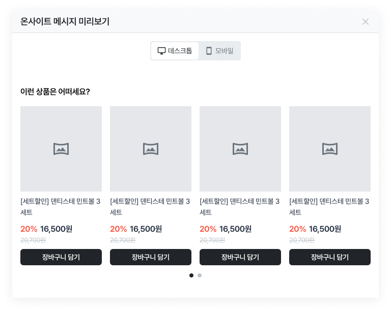Switch to the 데스크톱 preview tab
Image resolution: width=391 pixels, height=312 pixels.
175,51
